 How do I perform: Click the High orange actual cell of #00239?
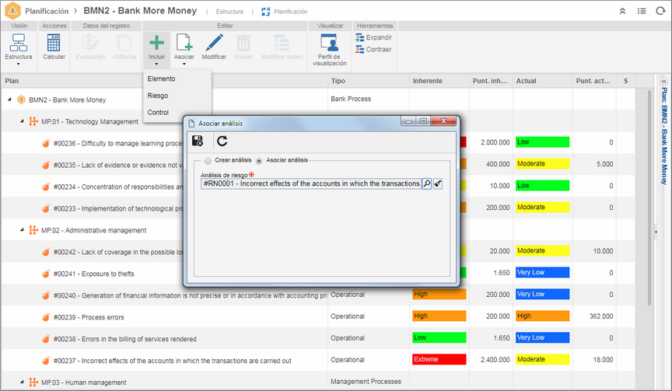543,316
